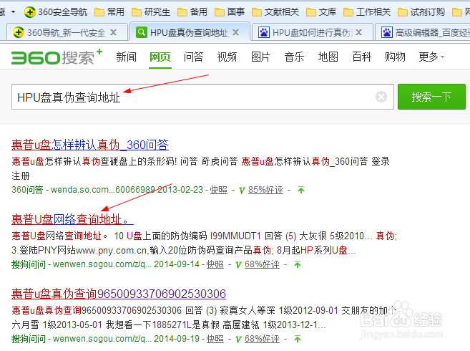This screenshot has height=351, width=470.
Task: Click source 搜狗问问 URL dated 2014-09-19
Action: (105, 339)
